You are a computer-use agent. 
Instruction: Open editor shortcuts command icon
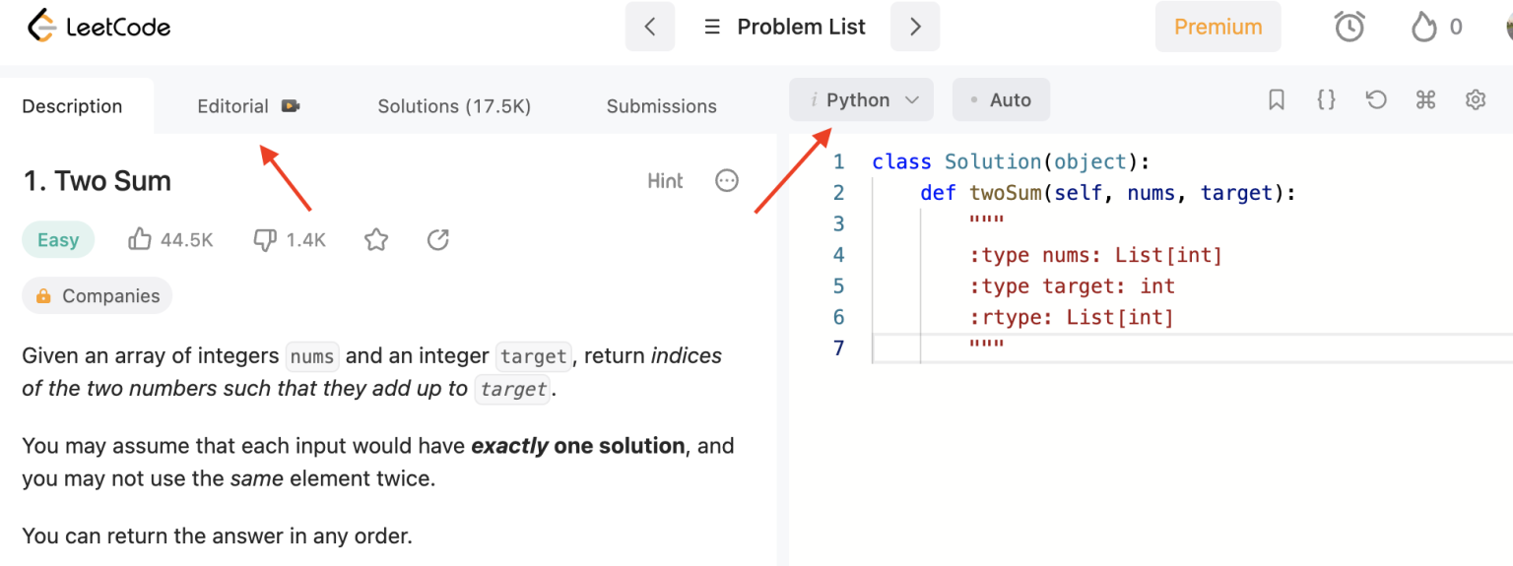[x=1425, y=99]
